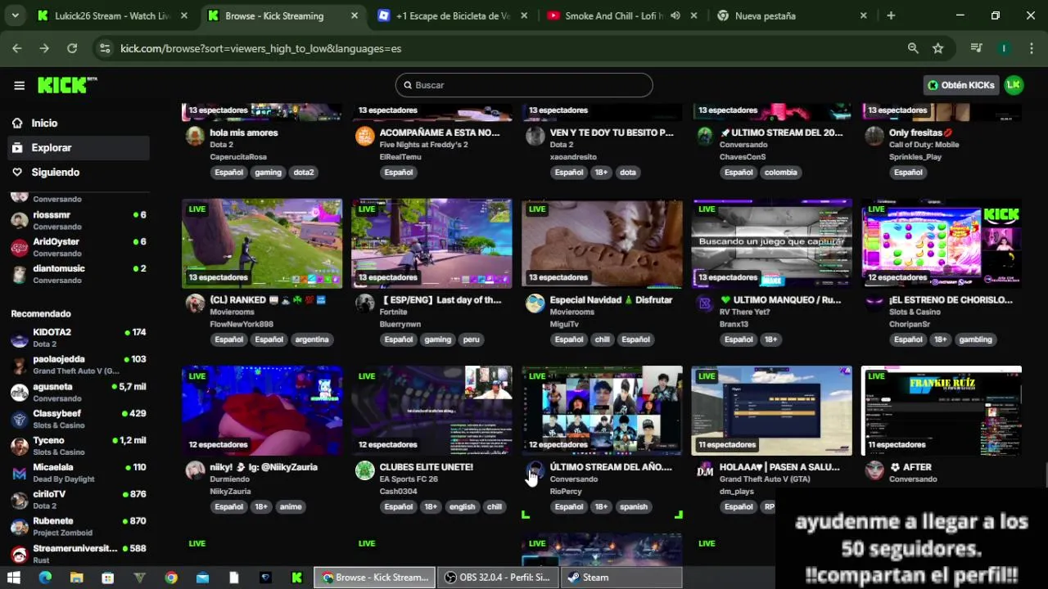This screenshot has width=1048, height=589.
Task: Open Steam from the taskbar
Action: [x=622, y=578]
